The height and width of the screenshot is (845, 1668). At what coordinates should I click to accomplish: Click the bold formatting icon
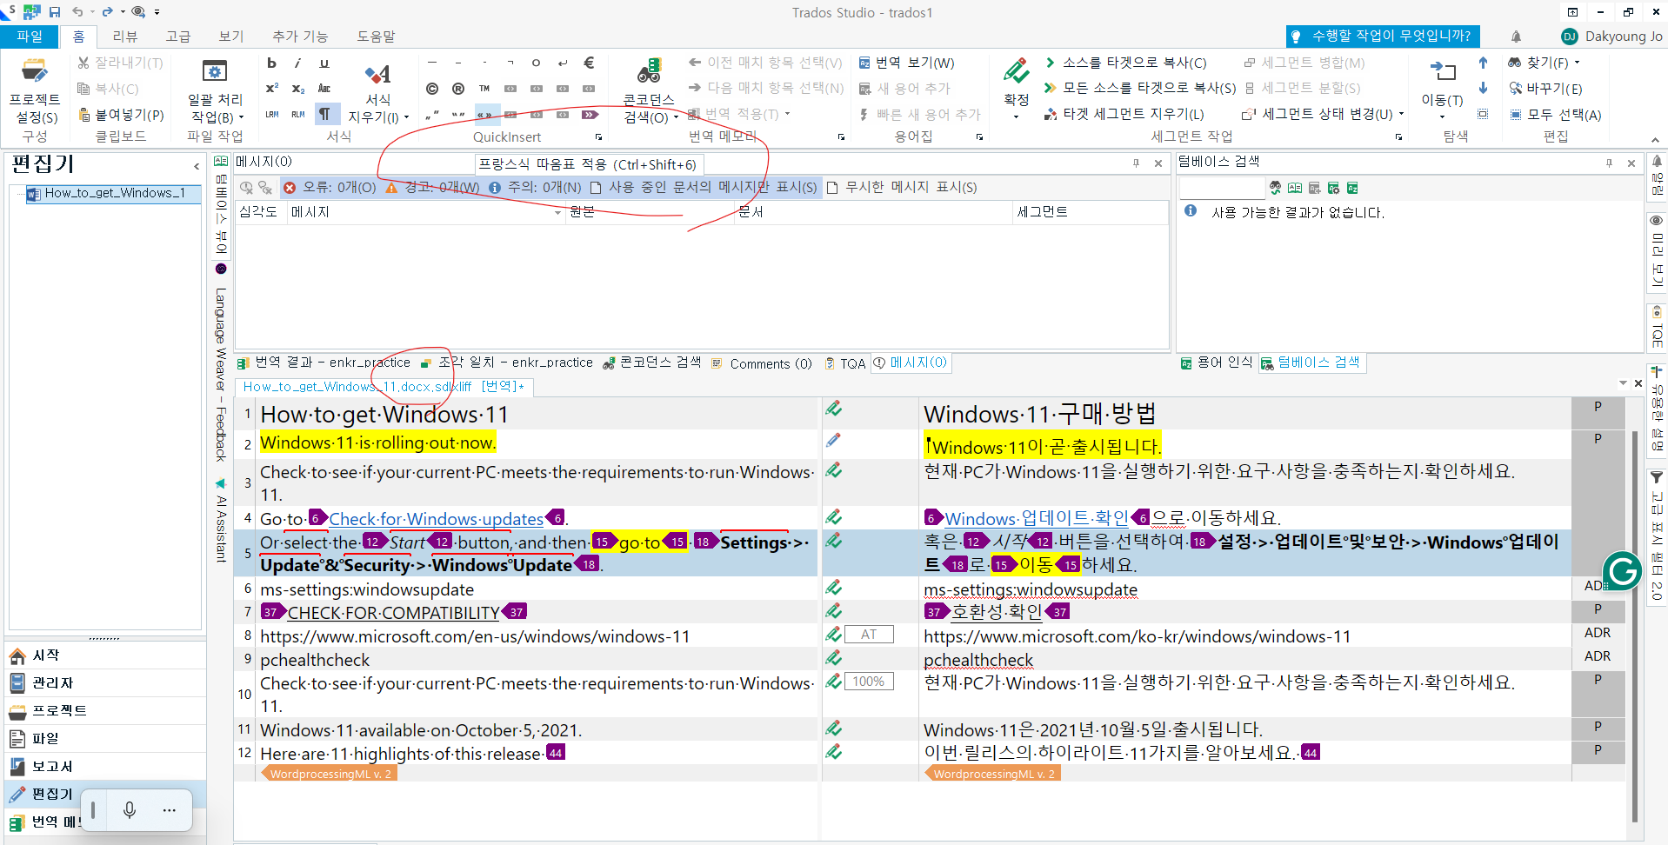point(272,63)
